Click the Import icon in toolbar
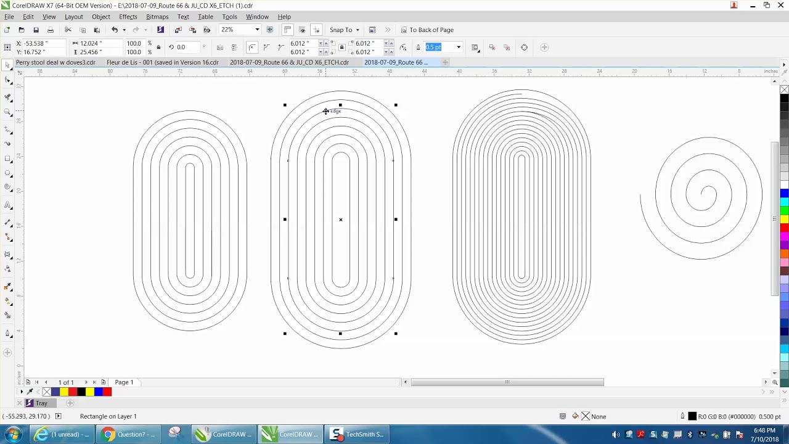The height and width of the screenshot is (444, 789). (x=178, y=30)
